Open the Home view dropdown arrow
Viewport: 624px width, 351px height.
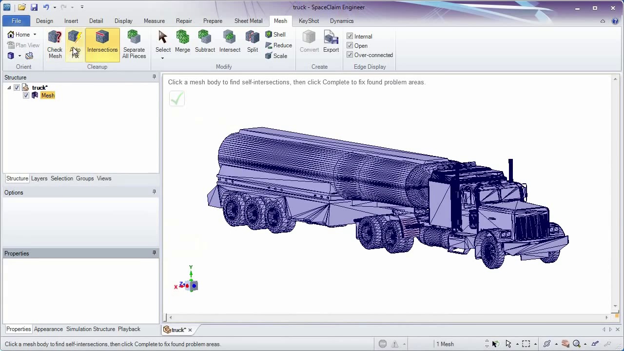click(35, 35)
